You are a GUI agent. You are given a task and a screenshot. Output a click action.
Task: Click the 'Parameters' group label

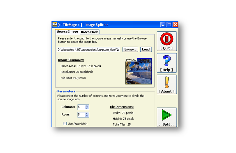tap(66, 91)
